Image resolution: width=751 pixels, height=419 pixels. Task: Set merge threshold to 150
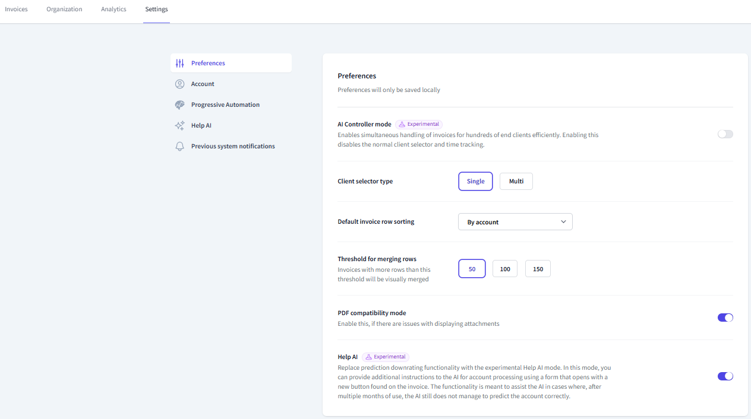(x=538, y=269)
